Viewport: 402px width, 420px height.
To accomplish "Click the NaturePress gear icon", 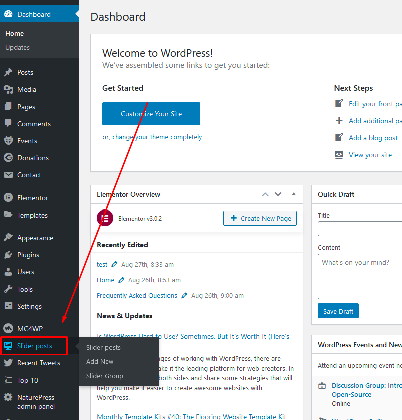I will (x=8, y=397).
